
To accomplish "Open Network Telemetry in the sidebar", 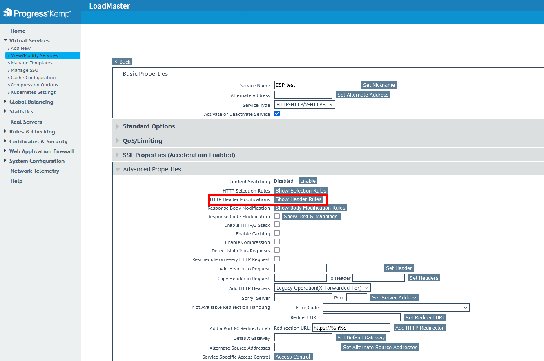I will [x=35, y=171].
